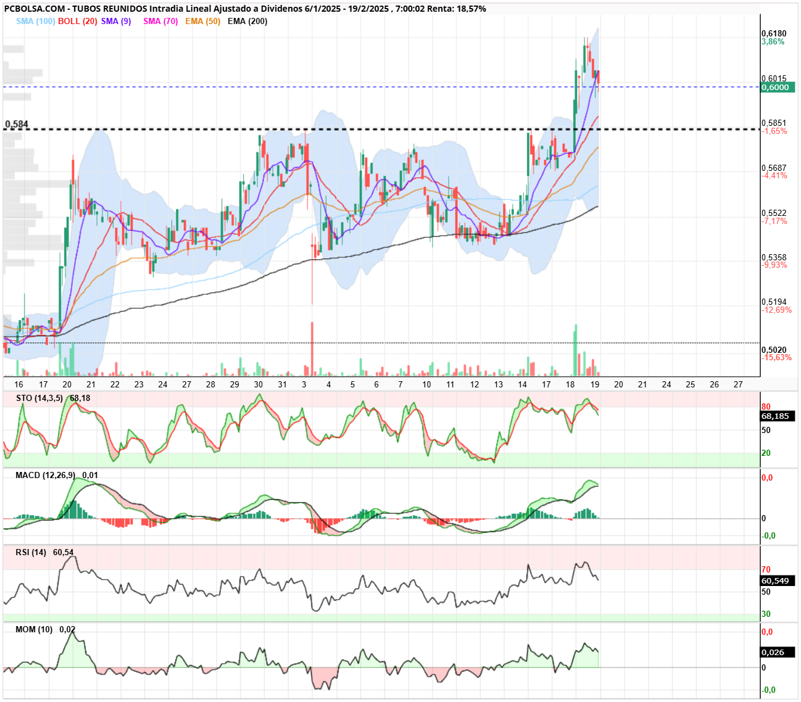Click the RSI (14) indicator title
Image resolution: width=801 pixels, height=702 pixels.
(x=31, y=552)
